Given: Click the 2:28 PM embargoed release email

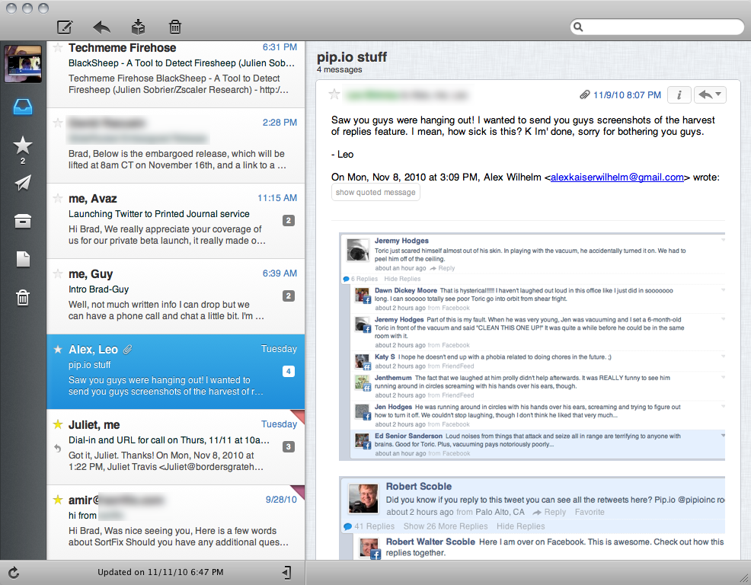Looking at the screenshot, I should (x=176, y=145).
